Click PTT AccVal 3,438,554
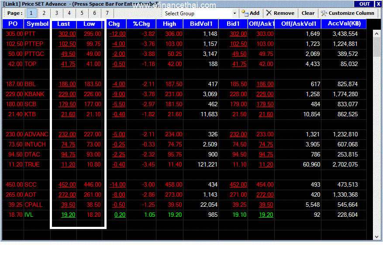This screenshot has height=257, width=383. click(345, 34)
